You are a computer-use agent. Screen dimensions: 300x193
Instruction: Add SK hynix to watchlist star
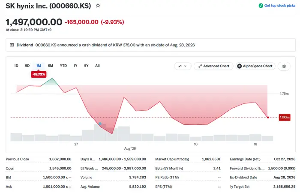point(98,6)
